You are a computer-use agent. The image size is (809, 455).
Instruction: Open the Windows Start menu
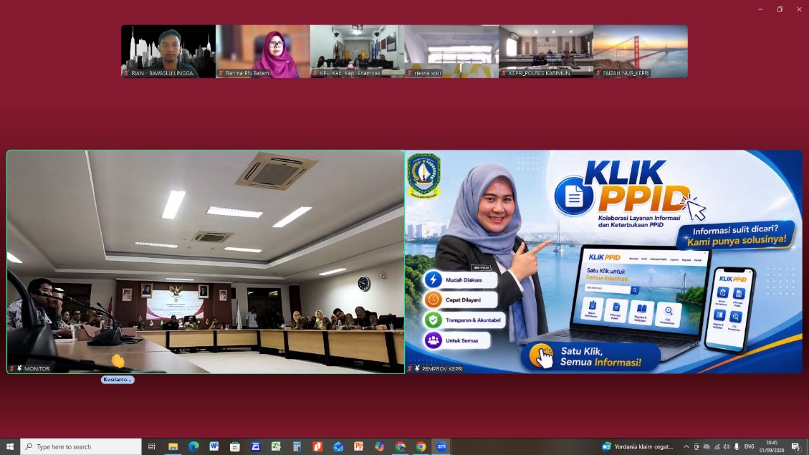(9, 447)
